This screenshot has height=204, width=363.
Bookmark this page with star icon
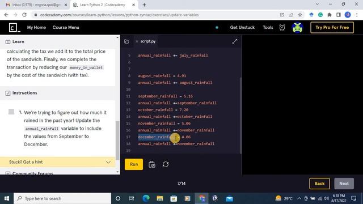tap(300, 15)
